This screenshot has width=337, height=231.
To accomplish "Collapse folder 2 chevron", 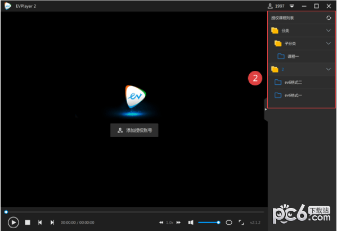I will click(329, 69).
